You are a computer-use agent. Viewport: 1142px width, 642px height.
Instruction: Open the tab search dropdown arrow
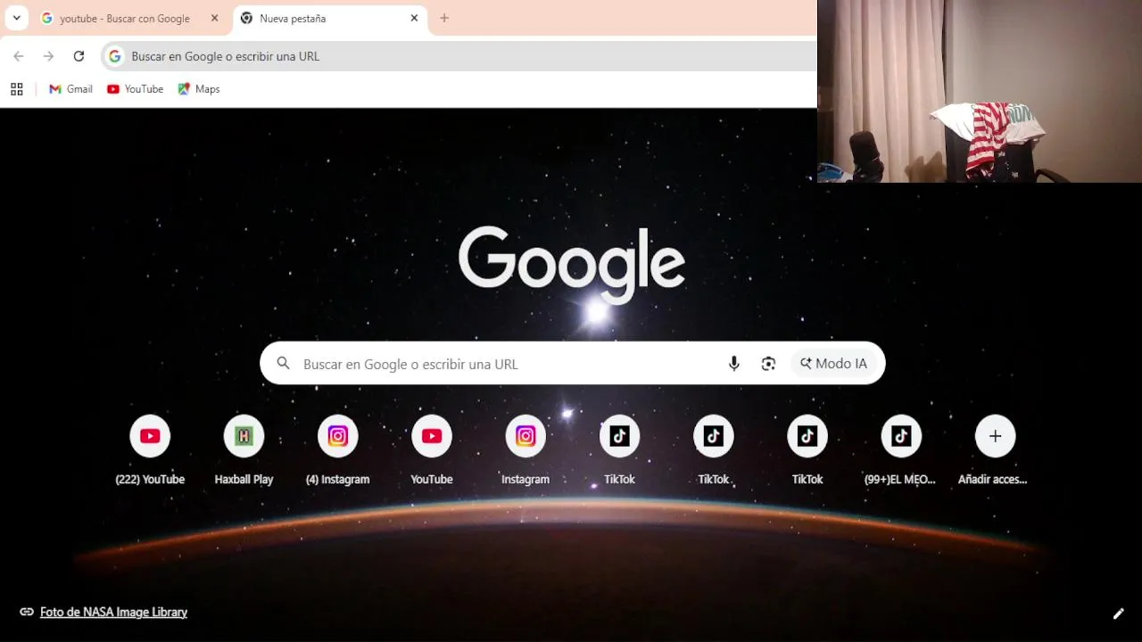[16, 18]
